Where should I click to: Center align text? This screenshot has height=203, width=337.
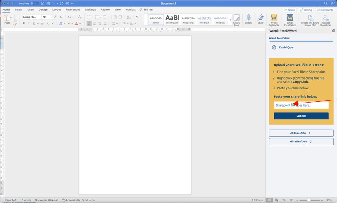[x=94, y=23]
